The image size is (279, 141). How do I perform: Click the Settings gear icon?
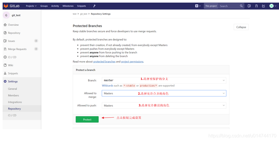pos(5,81)
